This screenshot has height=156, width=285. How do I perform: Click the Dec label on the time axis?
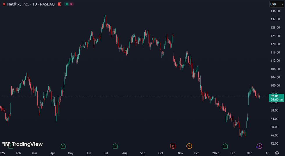(x=197, y=153)
